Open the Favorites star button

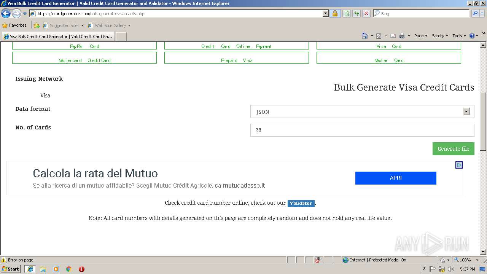[x=14, y=25]
